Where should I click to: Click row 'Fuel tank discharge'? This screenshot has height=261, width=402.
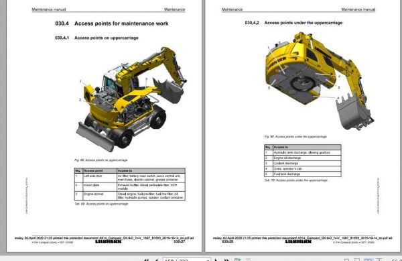coord(303,174)
